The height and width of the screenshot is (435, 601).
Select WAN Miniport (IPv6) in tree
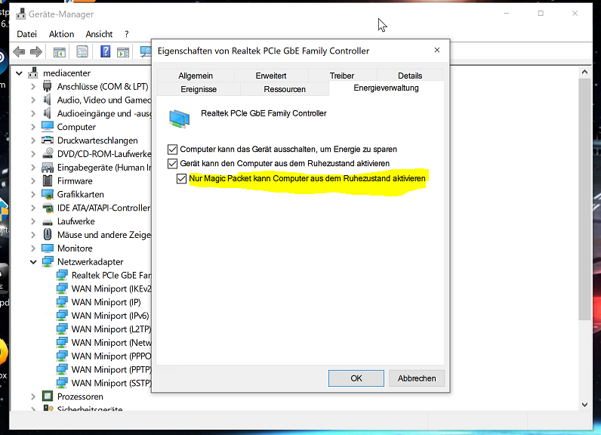tap(110, 316)
